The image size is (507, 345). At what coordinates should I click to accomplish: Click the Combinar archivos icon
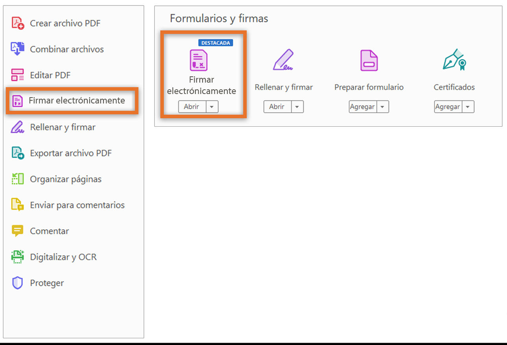click(18, 49)
